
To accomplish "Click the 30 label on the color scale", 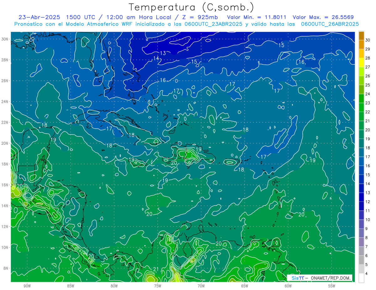I will pyautogui.click(x=368, y=40).
